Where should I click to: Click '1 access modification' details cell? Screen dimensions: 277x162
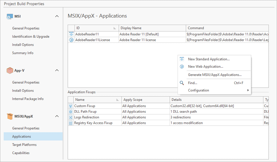tap(216, 123)
